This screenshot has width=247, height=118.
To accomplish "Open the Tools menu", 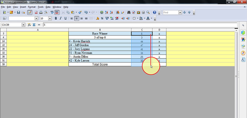I will click(x=40, y=7).
